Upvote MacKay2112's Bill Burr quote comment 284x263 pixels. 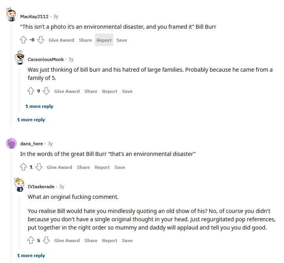click(x=24, y=40)
